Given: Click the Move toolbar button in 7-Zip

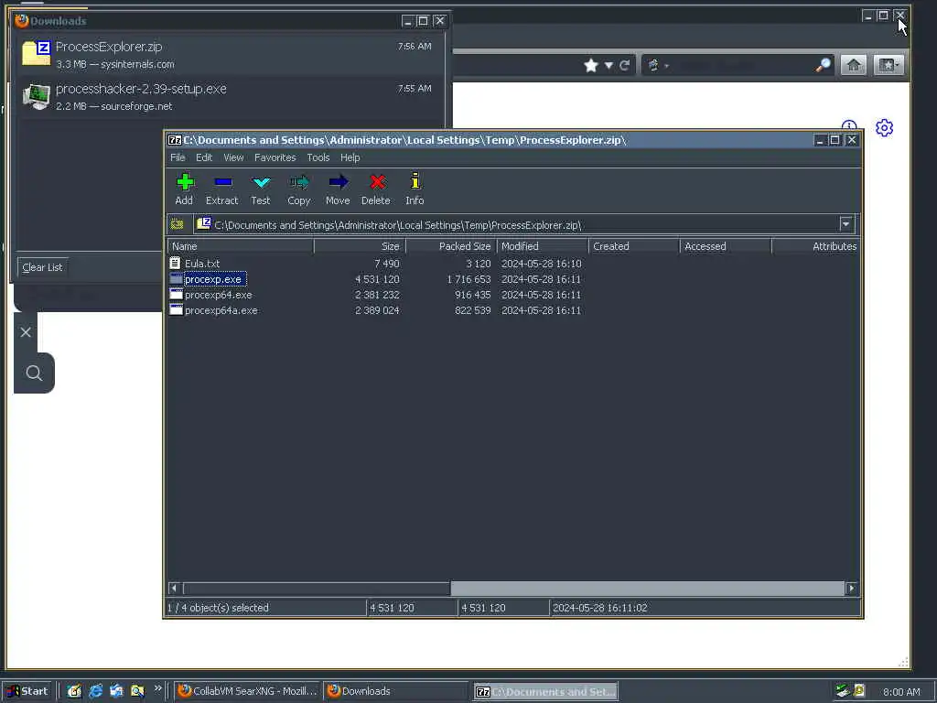Looking at the screenshot, I should (338, 189).
